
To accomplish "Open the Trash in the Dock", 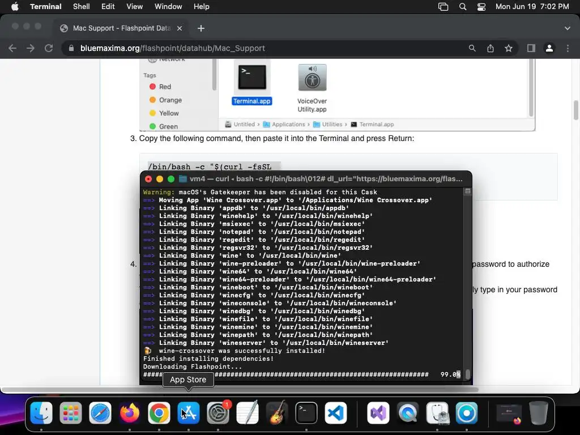I will tap(539, 413).
